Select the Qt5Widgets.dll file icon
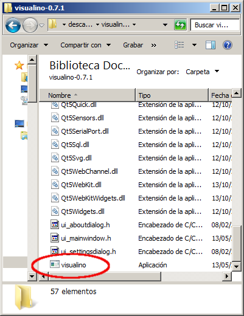The height and width of the screenshot is (316, 244). 55,211
